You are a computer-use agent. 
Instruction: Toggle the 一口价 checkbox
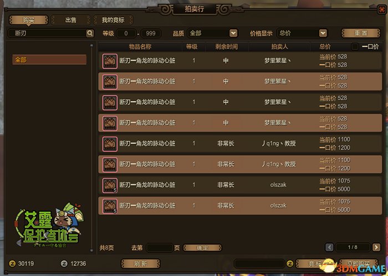click(x=355, y=47)
